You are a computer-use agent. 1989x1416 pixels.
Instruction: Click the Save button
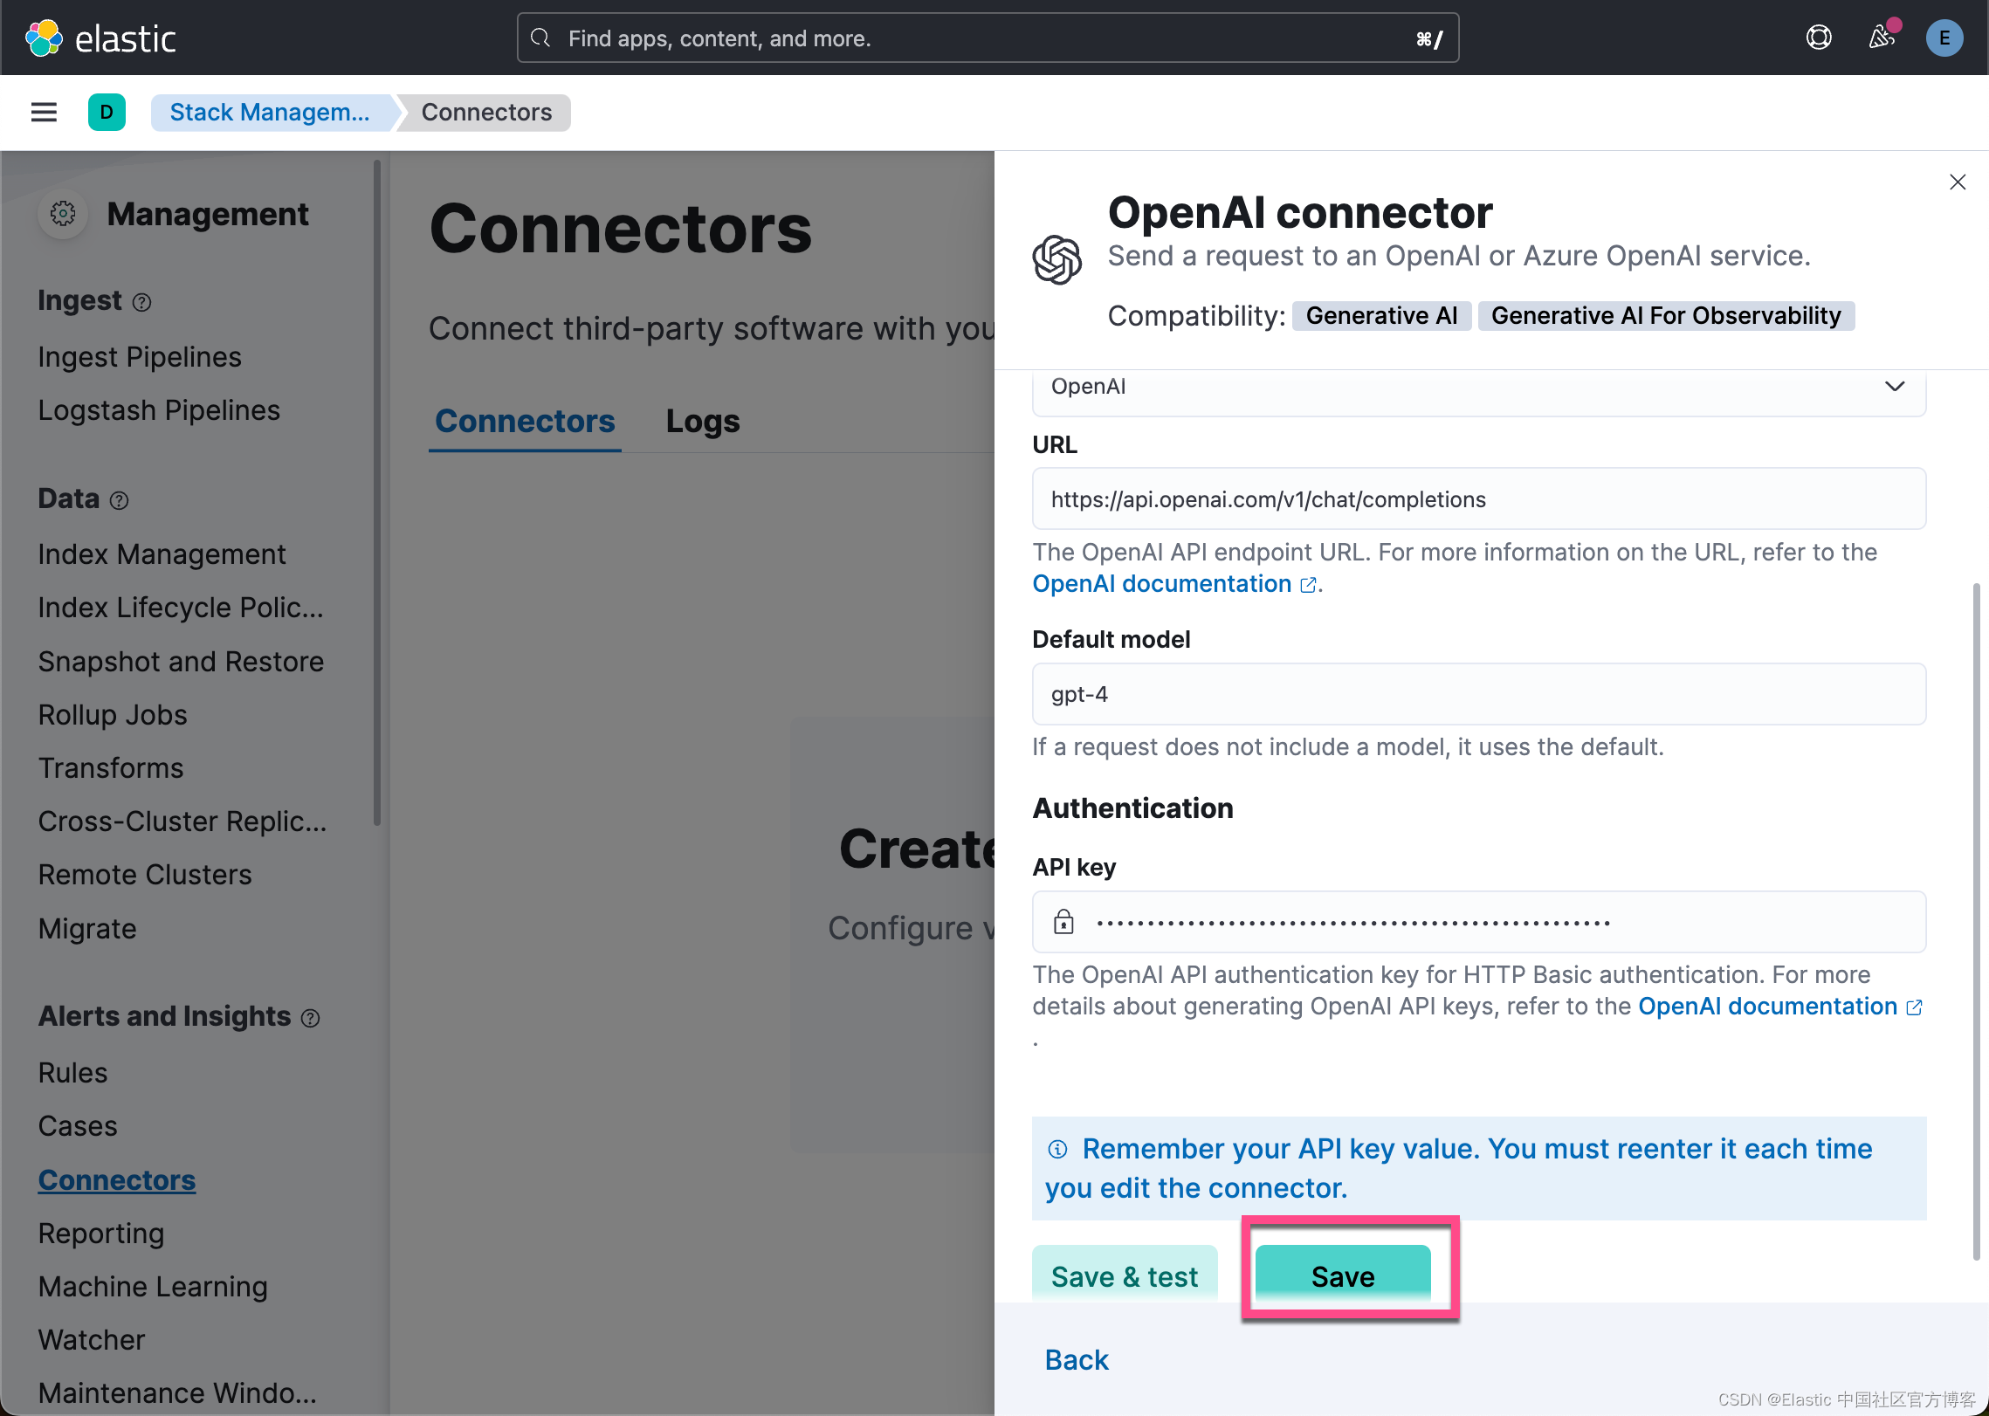click(x=1343, y=1275)
